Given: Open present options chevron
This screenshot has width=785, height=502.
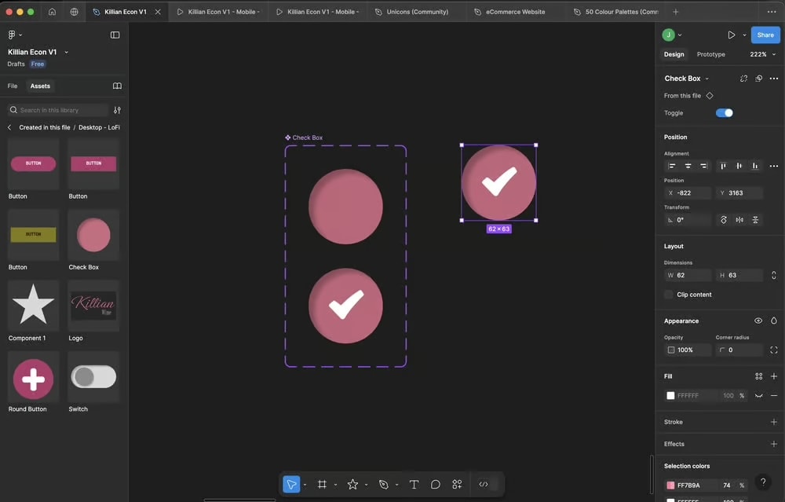Looking at the screenshot, I should click(x=744, y=35).
